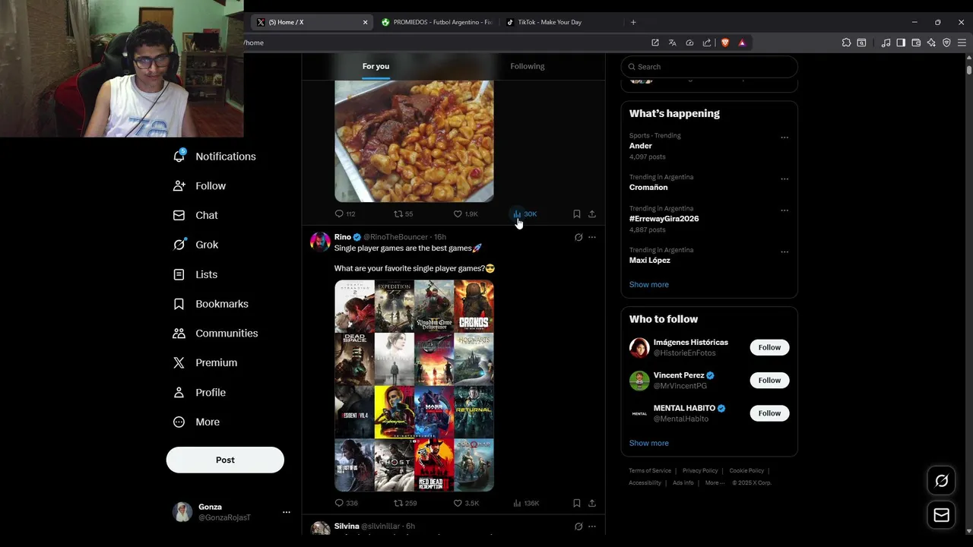Open browser Extensions puzzle icon

846,43
